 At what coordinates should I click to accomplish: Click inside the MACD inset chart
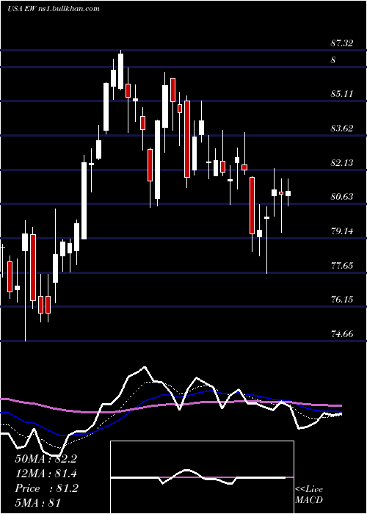click(202, 477)
